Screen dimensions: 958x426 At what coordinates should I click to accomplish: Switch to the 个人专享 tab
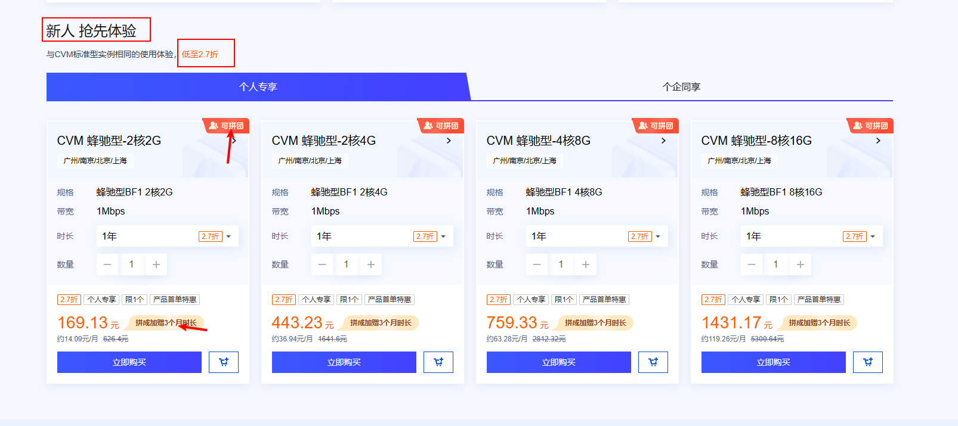click(x=258, y=87)
